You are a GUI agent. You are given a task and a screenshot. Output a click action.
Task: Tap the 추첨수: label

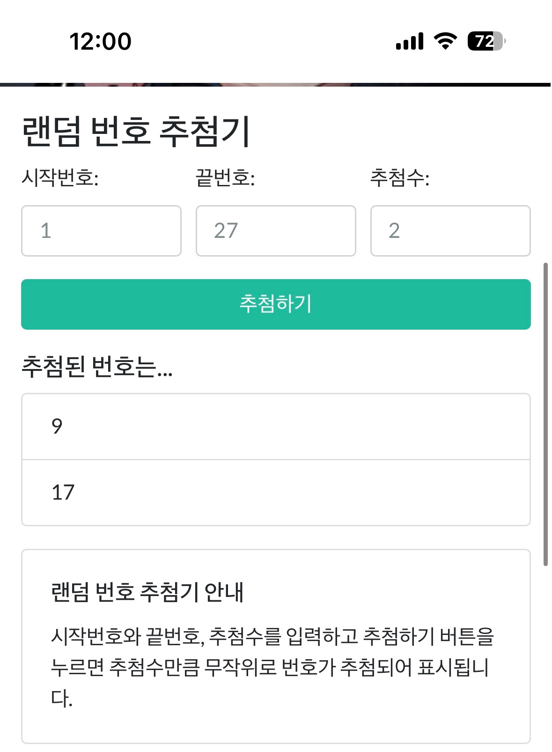pyautogui.click(x=399, y=178)
